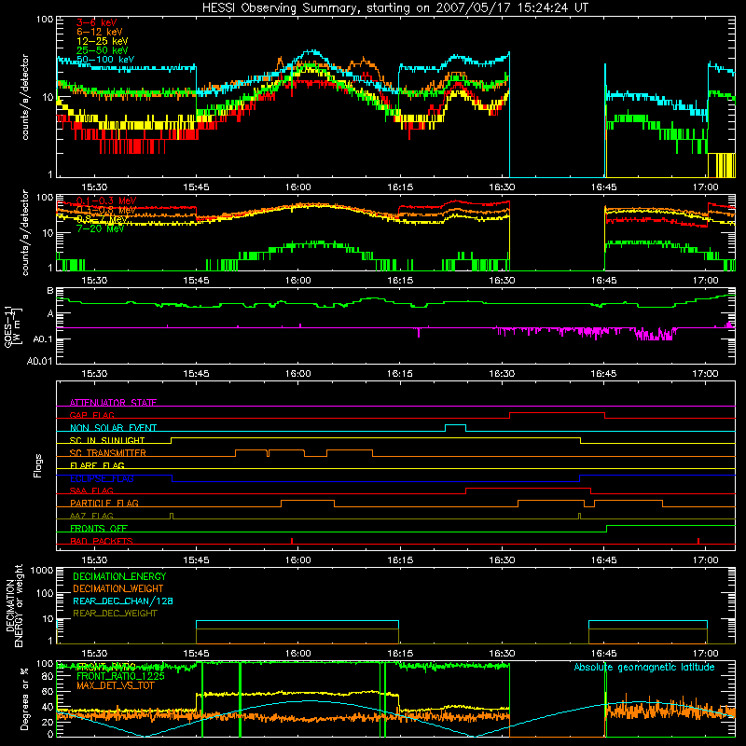Select the 3-6 keV legend label
746x746 pixels.
97,22
